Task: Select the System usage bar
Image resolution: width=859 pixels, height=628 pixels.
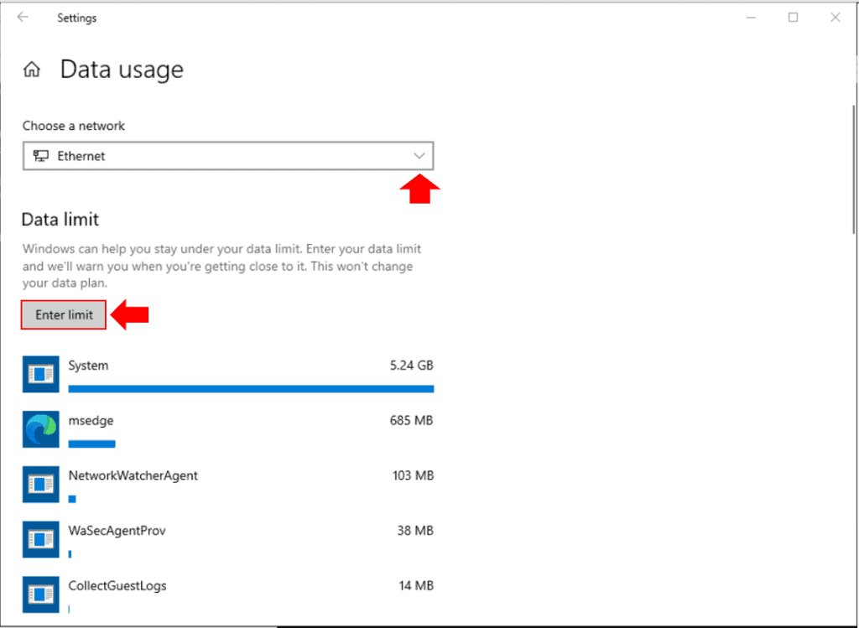Action: pos(250,389)
